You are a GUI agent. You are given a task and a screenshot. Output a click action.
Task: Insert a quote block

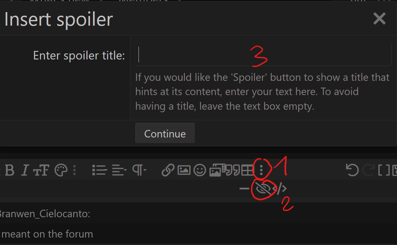233,170
